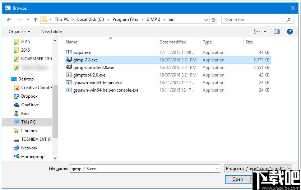This screenshot has width=301, height=190.
Task: Go back with the left arrow button
Action: point(9,20)
